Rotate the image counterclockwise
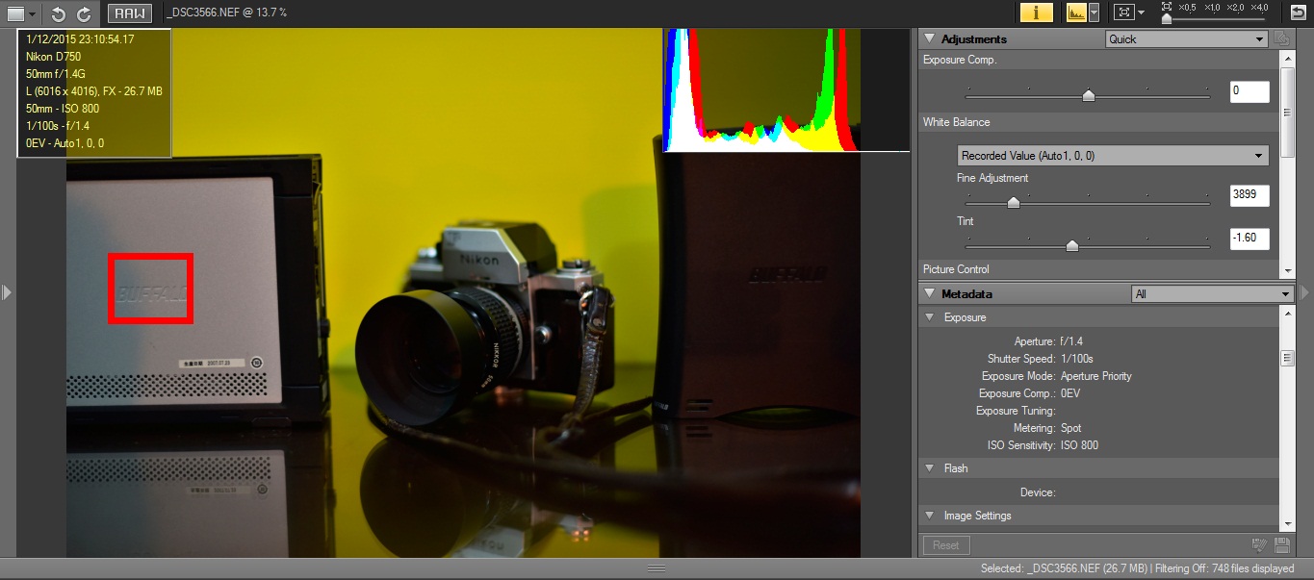Viewport: 1314px width, 580px height. (x=59, y=13)
